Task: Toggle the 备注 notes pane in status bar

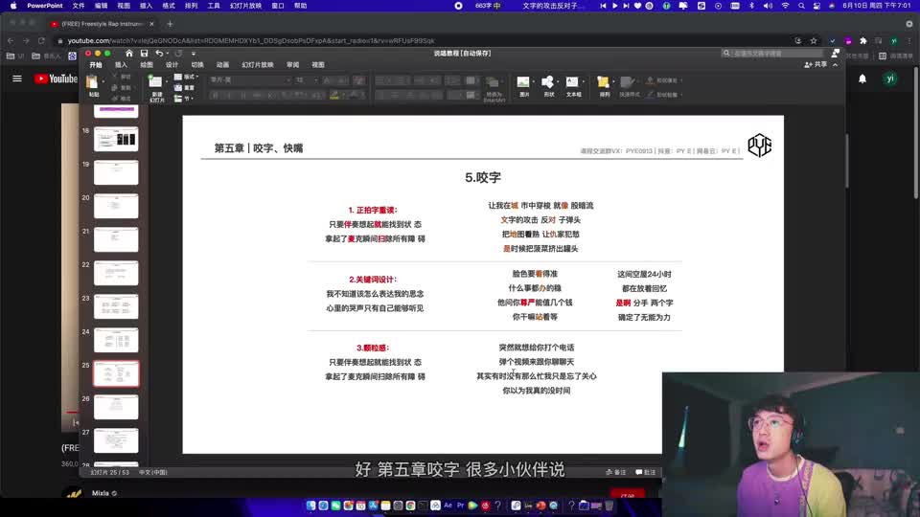Action: tap(616, 472)
